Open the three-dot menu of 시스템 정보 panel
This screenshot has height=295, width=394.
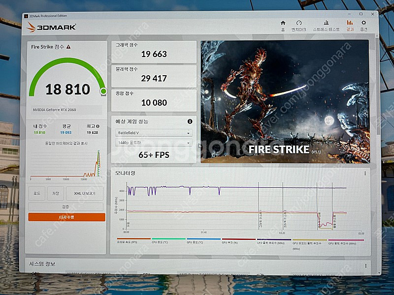pos(365,265)
